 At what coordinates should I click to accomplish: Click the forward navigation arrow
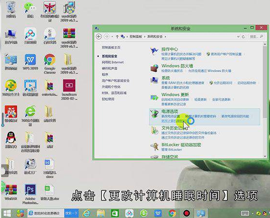tap(107, 37)
